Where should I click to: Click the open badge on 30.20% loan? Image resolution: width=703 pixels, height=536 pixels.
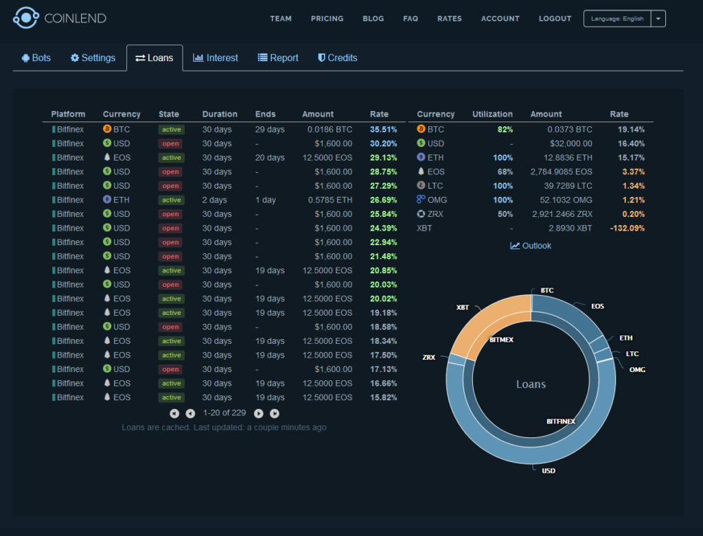(x=170, y=143)
